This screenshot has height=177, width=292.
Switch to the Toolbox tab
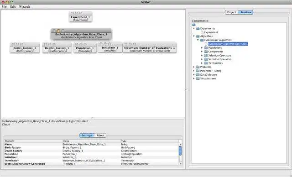[x=245, y=12]
